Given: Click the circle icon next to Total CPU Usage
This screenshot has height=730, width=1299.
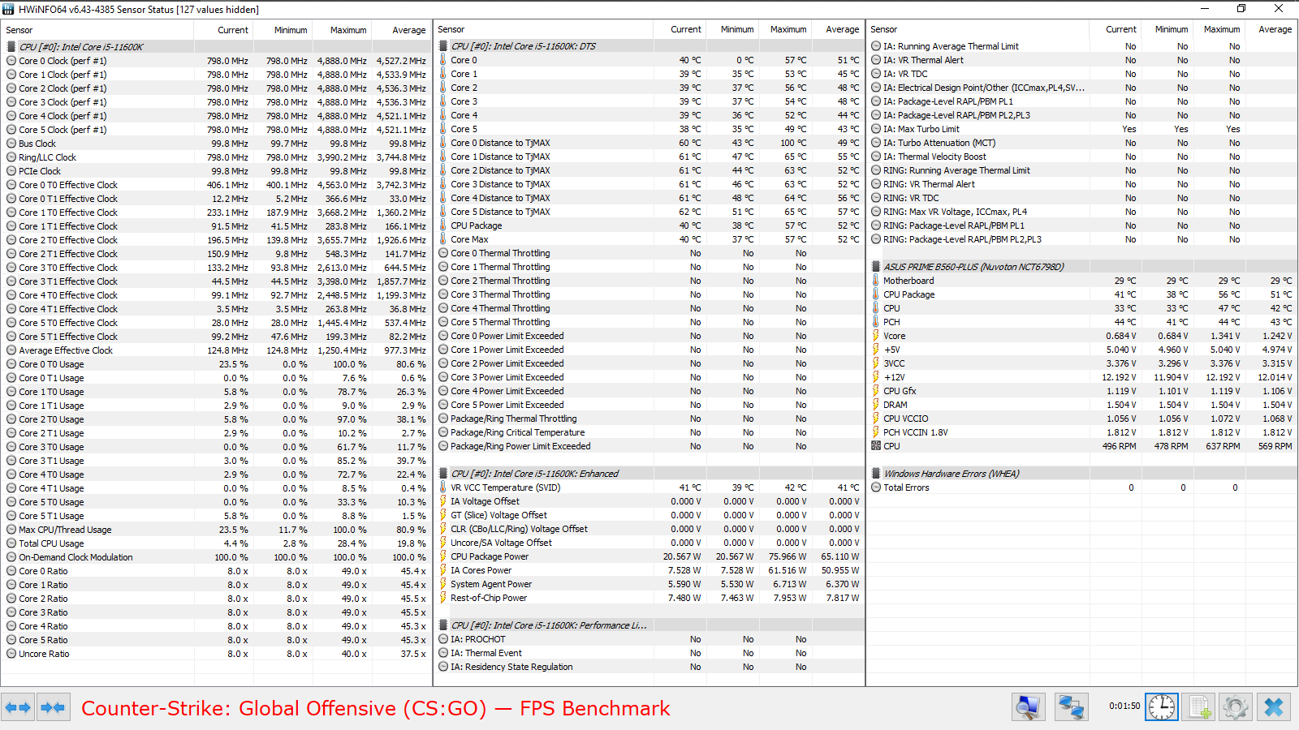Looking at the screenshot, I should [x=11, y=543].
